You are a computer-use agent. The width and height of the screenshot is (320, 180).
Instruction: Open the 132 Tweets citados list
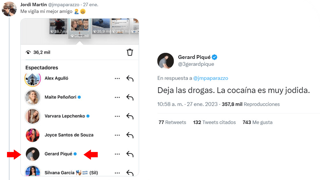[214, 122]
